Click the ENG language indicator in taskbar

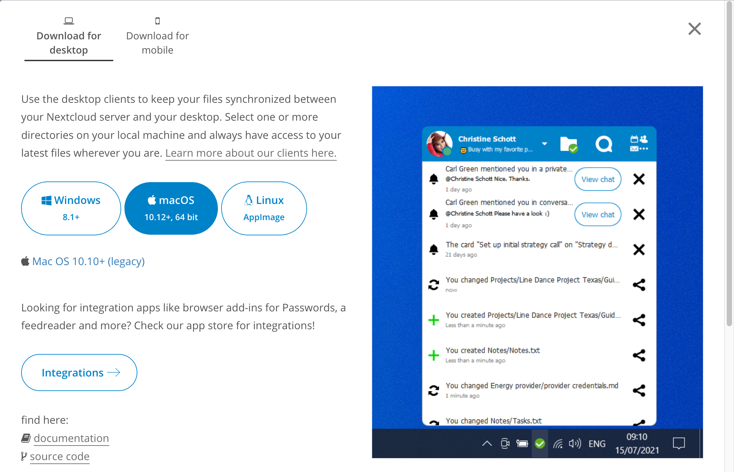click(x=597, y=444)
